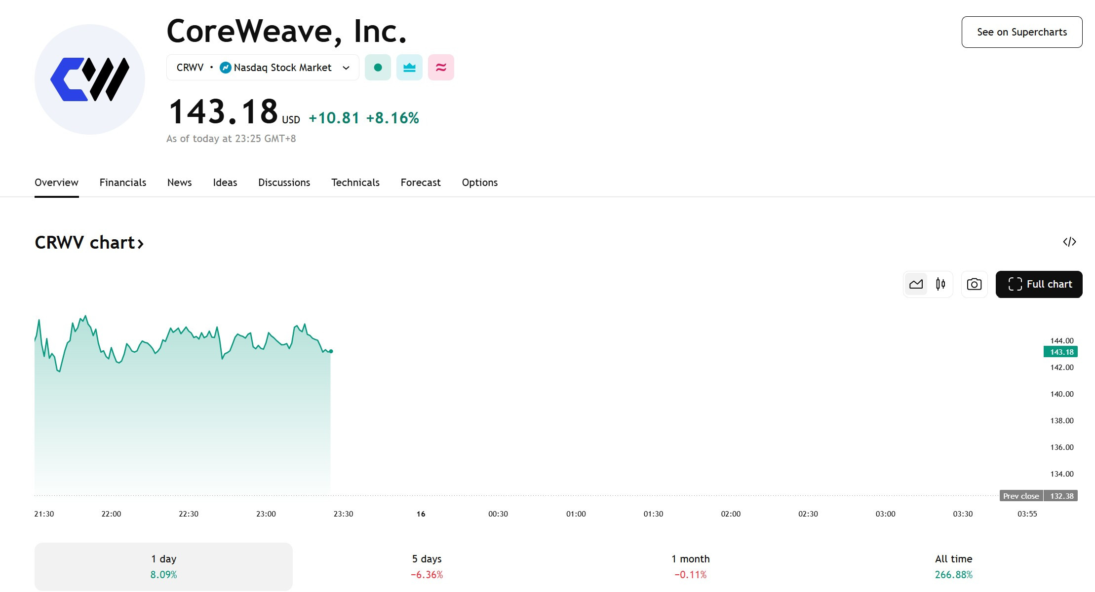Take a chart snapshot with camera icon

974,284
